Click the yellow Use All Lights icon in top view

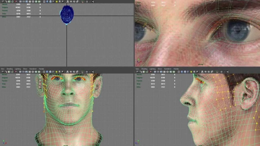point(56,2)
